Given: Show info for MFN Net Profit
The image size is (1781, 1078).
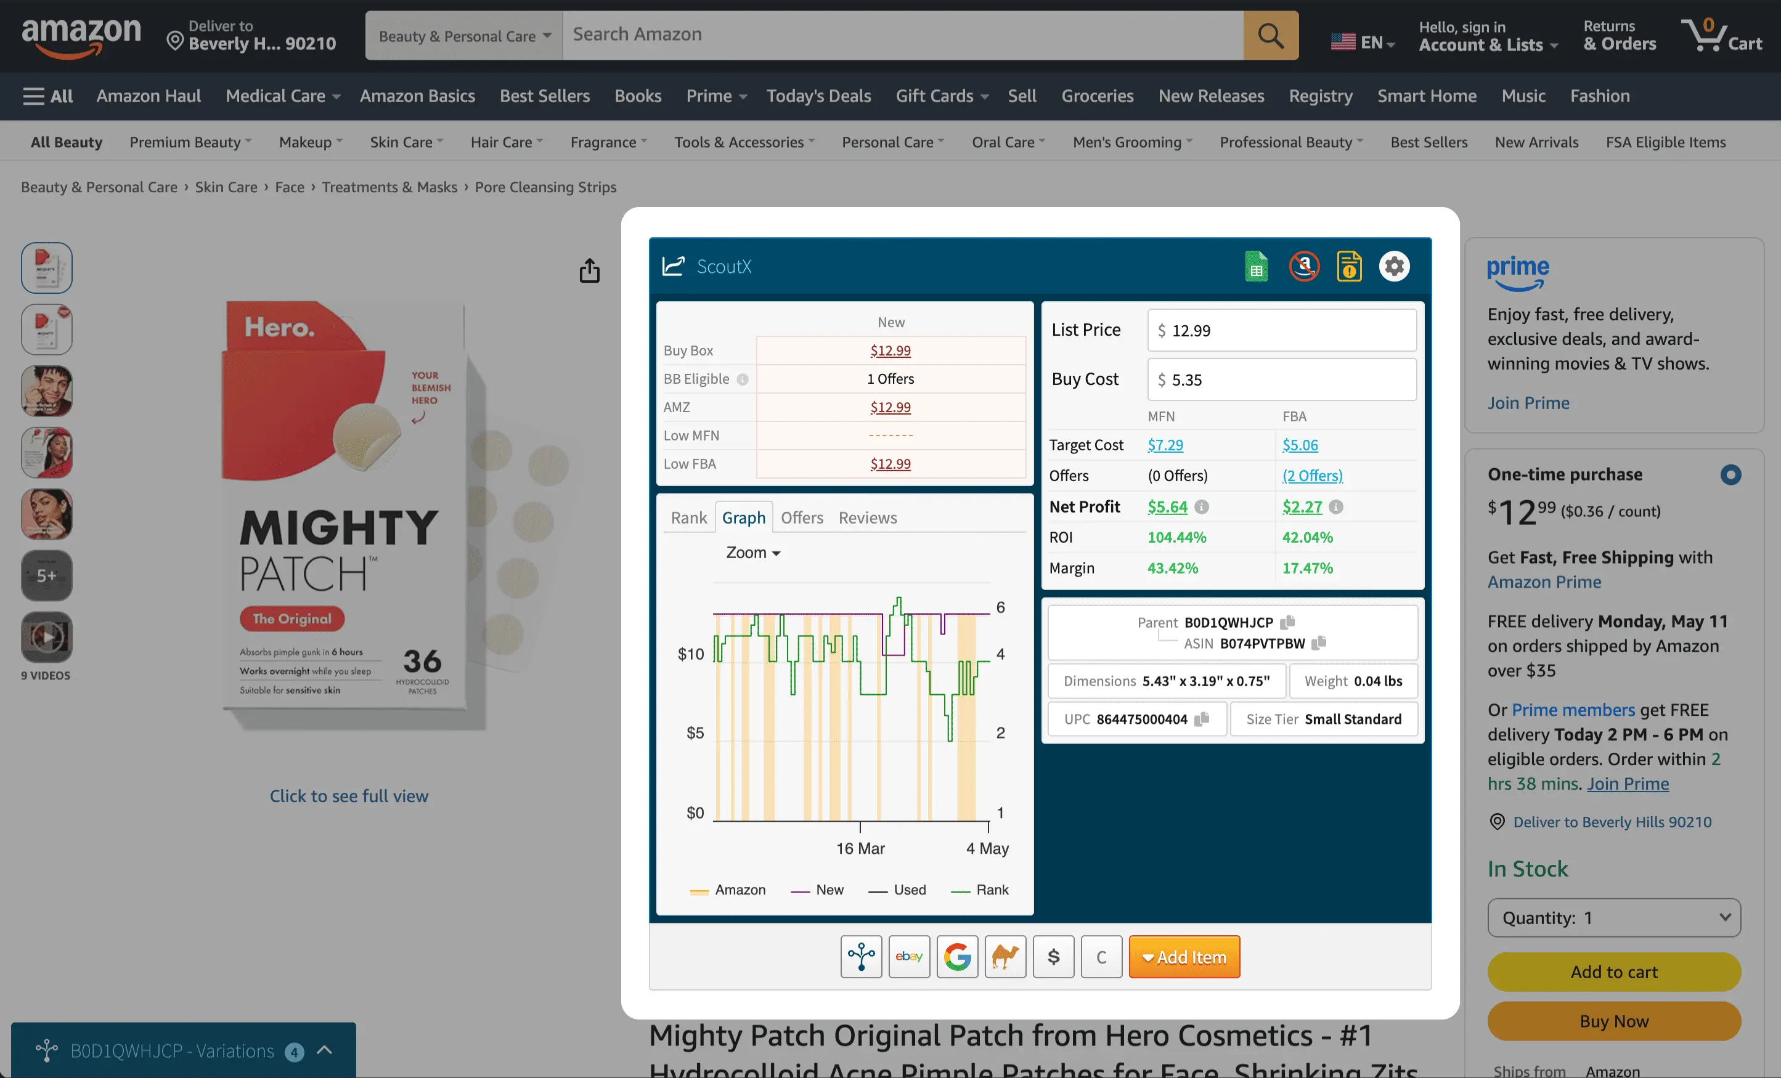Looking at the screenshot, I should (x=1201, y=507).
